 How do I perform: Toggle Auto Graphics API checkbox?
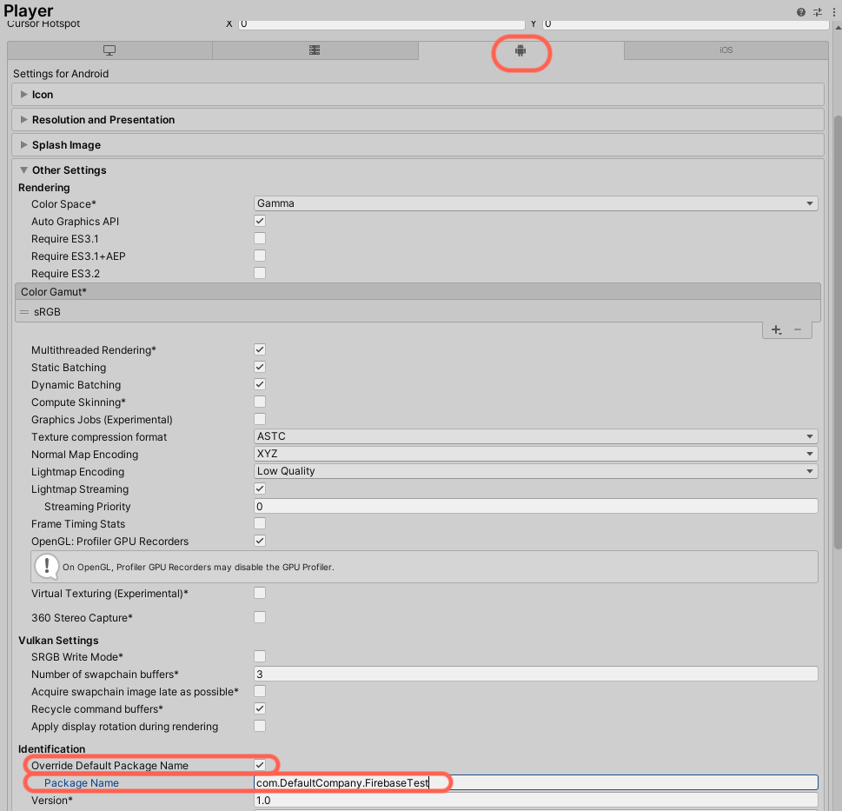260,221
